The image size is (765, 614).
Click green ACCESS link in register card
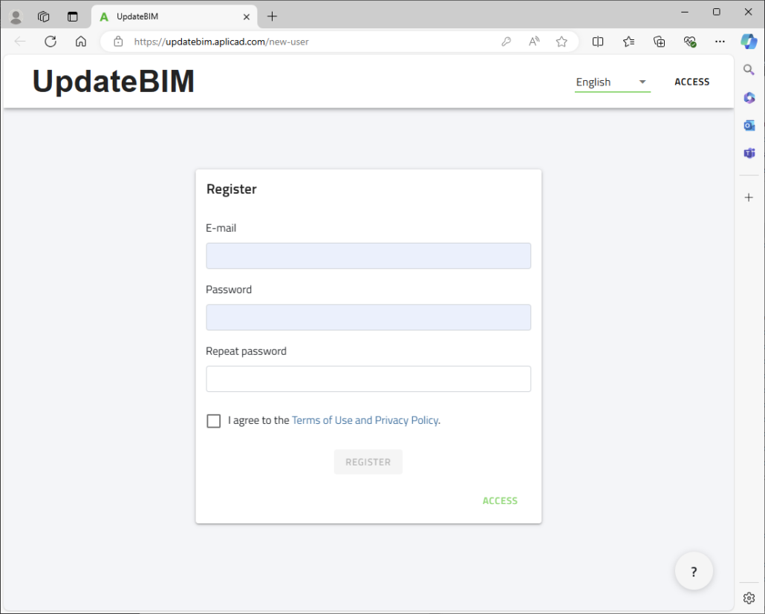point(500,501)
